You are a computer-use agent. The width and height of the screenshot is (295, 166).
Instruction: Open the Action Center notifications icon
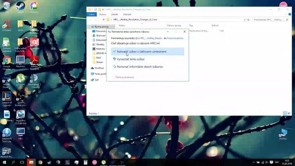tap(271, 162)
